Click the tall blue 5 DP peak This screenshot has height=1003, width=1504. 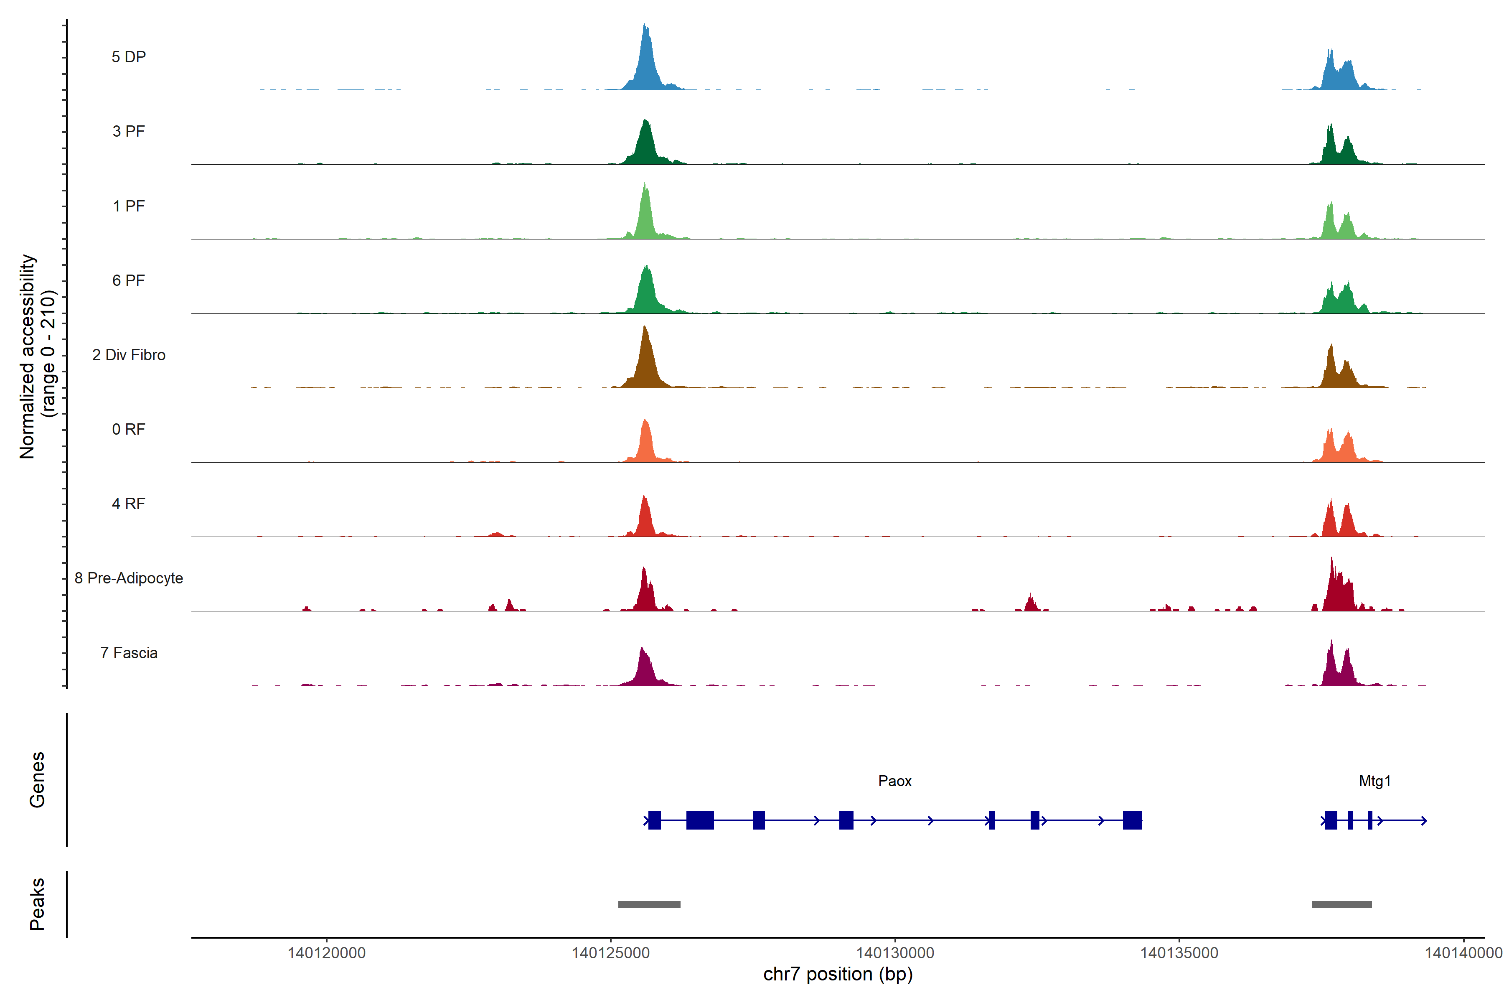[646, 64]
